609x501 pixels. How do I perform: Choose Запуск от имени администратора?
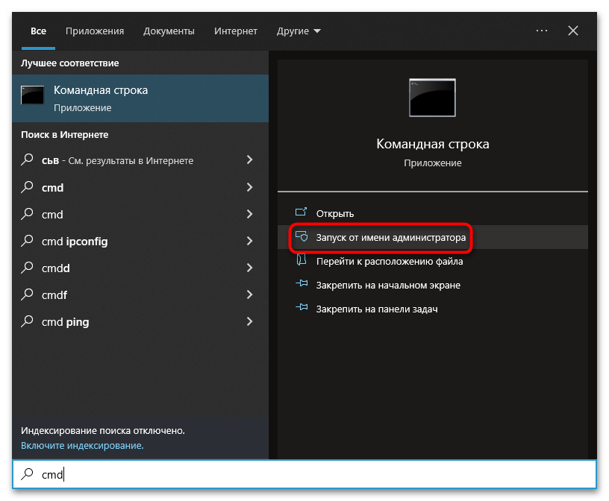pos(391,238)
